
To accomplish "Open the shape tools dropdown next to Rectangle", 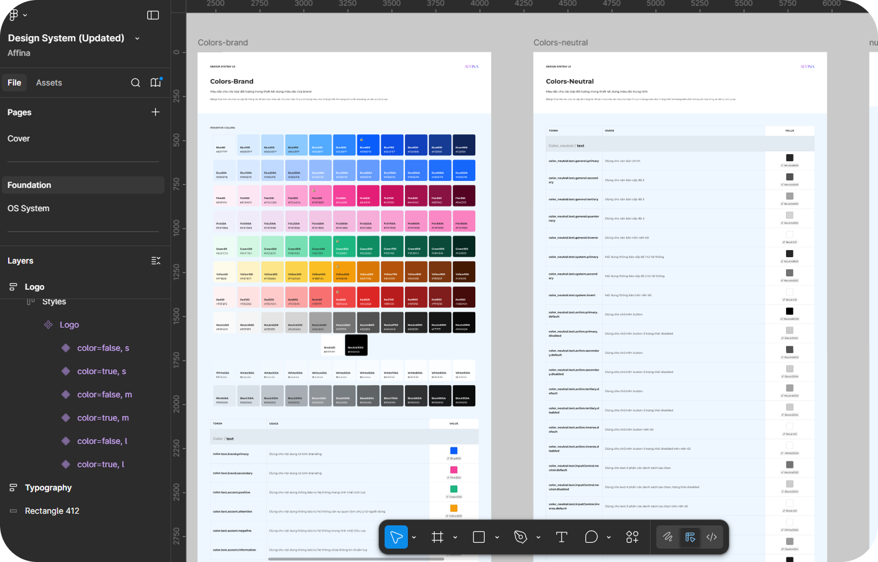I will click(x=497, y=537).
